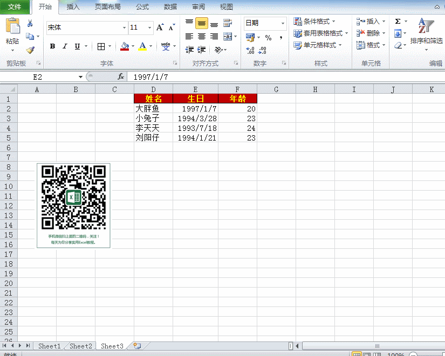Expand the Name Box dropdown arrow
The height and width of the screenshot is (356, 445).
coord(80,77)
